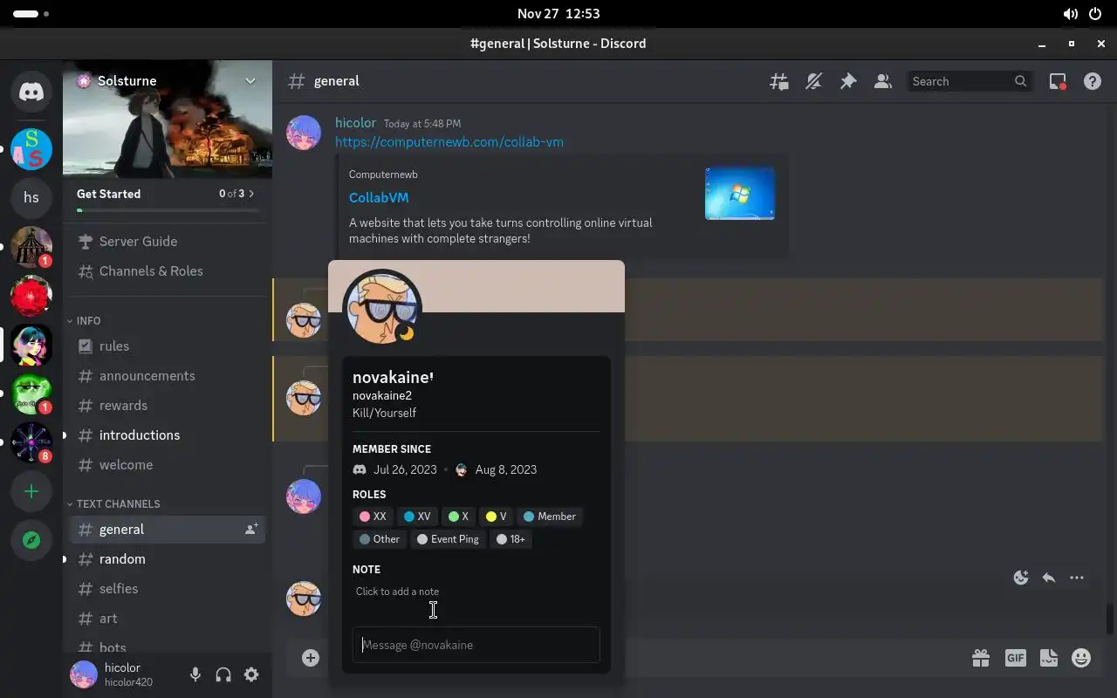Focus the Message @novakaine input
Viewport: 1117px width, 698px height.
click(x=476, y=645)
